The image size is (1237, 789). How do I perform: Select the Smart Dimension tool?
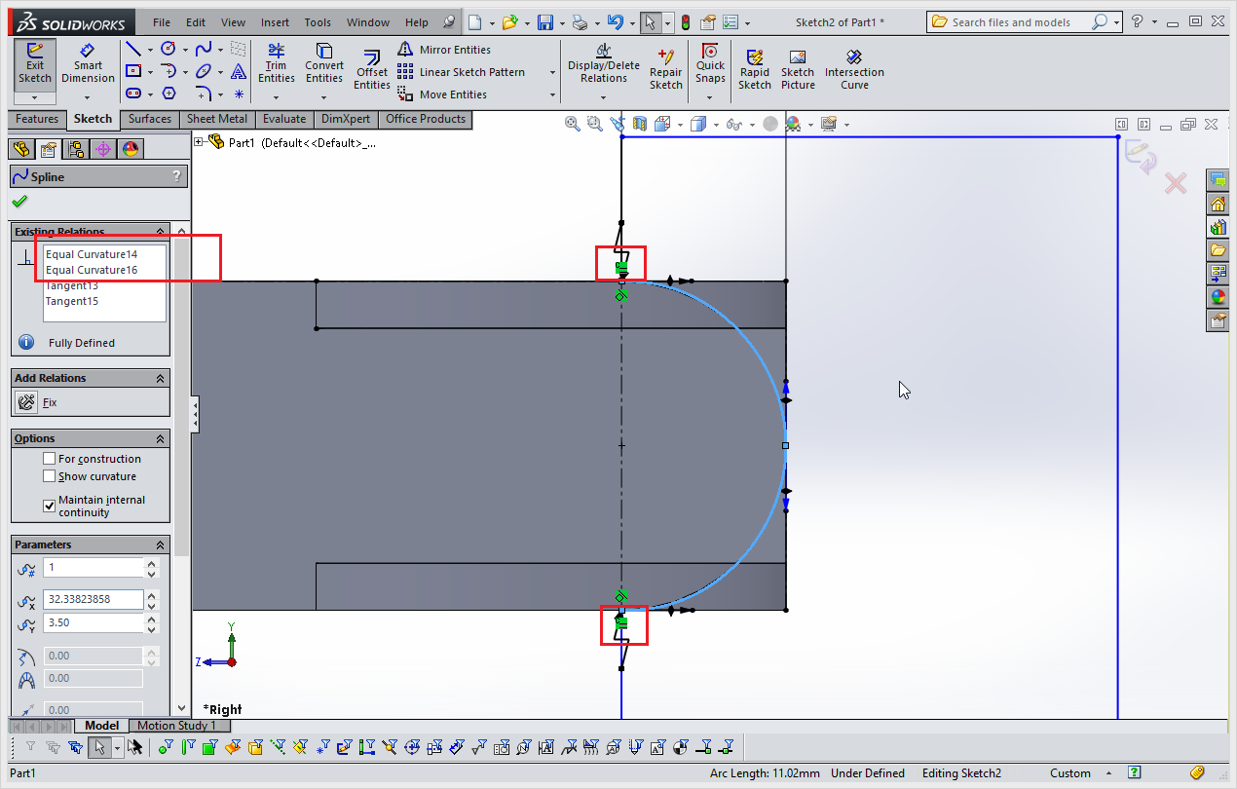(x=88, y=64)
